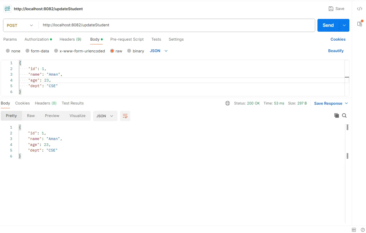Click the help icon in the bottom bar
366x233 pixels.
click(362, 230)
